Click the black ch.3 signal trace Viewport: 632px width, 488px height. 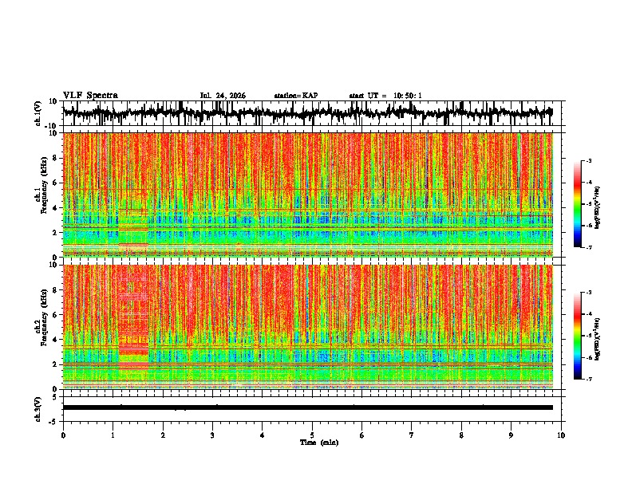tap(307, 407)
